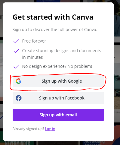The width and height of the screenshot is (120, 145).
Task: Click the Get started with Canva heading
Action: pyautogui.click(x=53, y=17)
